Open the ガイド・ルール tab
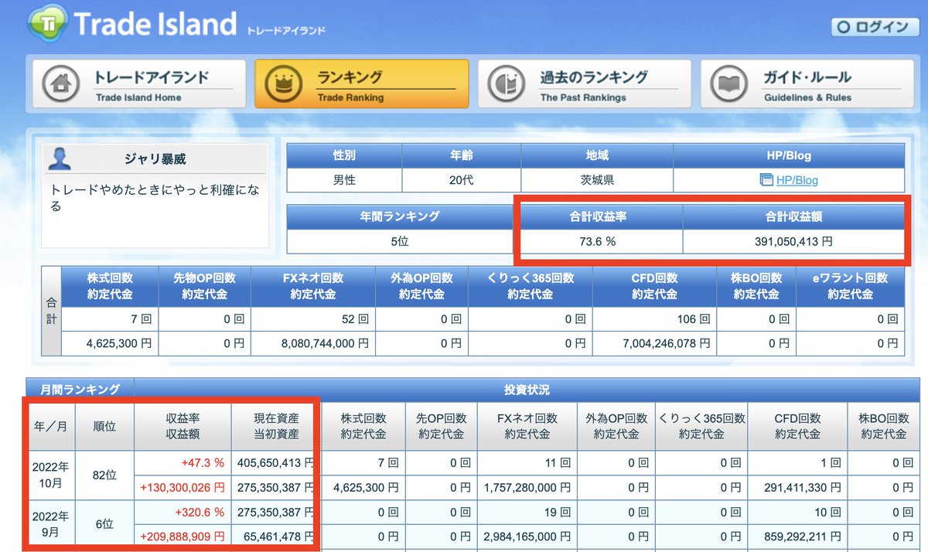 (x=808, y=84)
